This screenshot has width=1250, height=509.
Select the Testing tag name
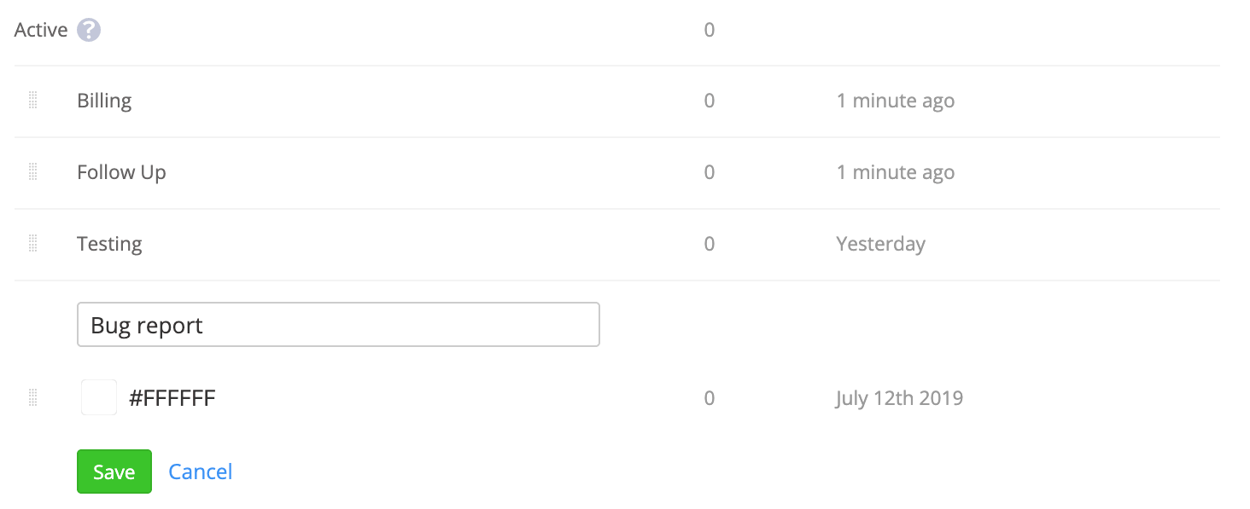point(109,244)
